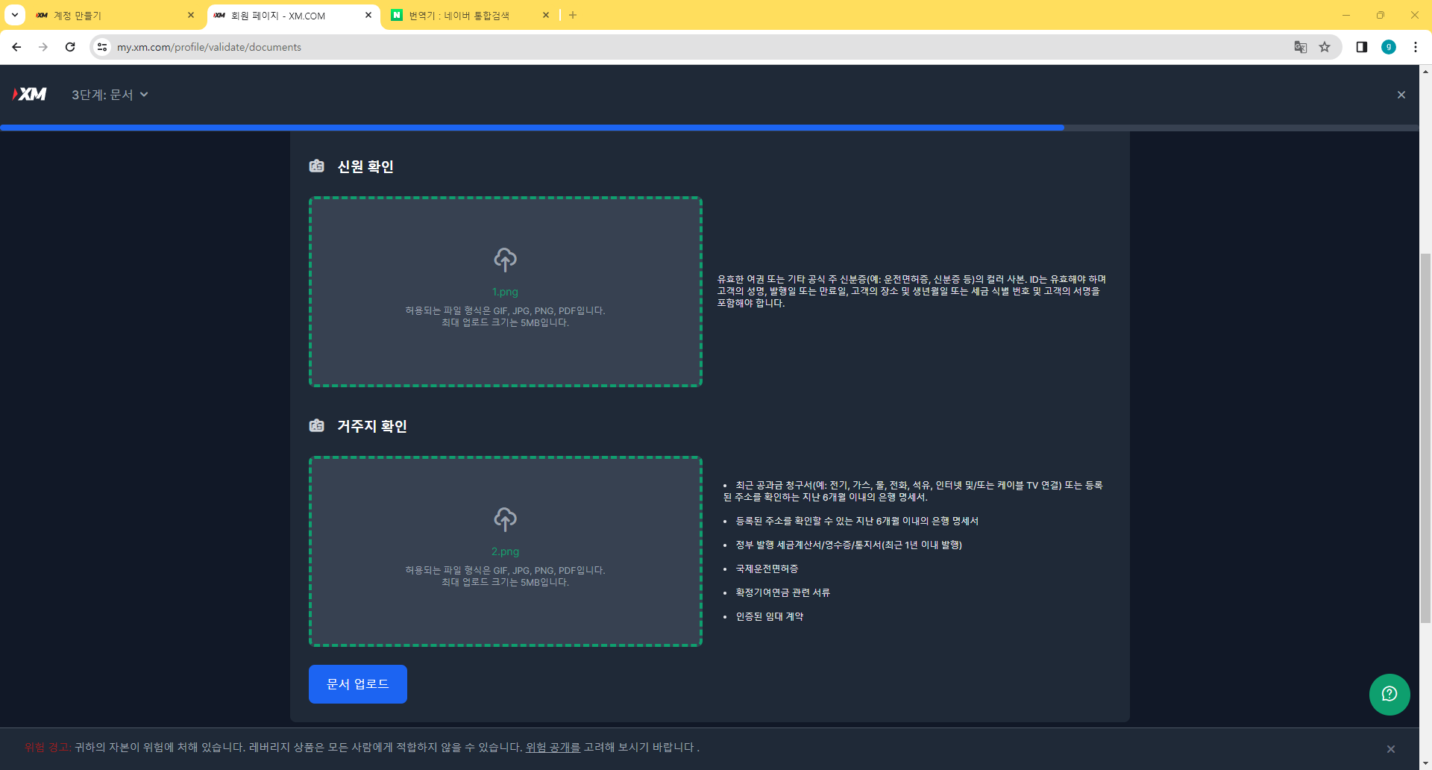Image resolution: width=1432 pixels, height=770 pixels.
Task: Click the camera icon next to 신원 확인
Action: coord(317,166)
